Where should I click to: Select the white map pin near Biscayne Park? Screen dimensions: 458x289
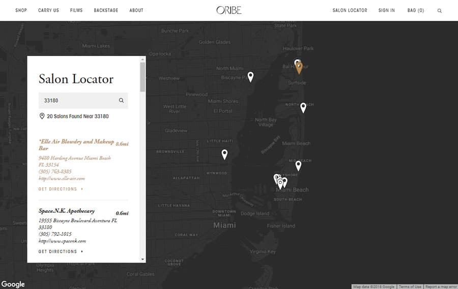250,76
